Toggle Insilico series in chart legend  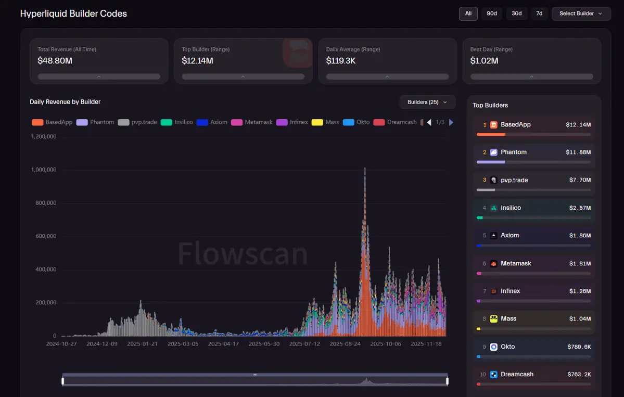tap(177, 122)
